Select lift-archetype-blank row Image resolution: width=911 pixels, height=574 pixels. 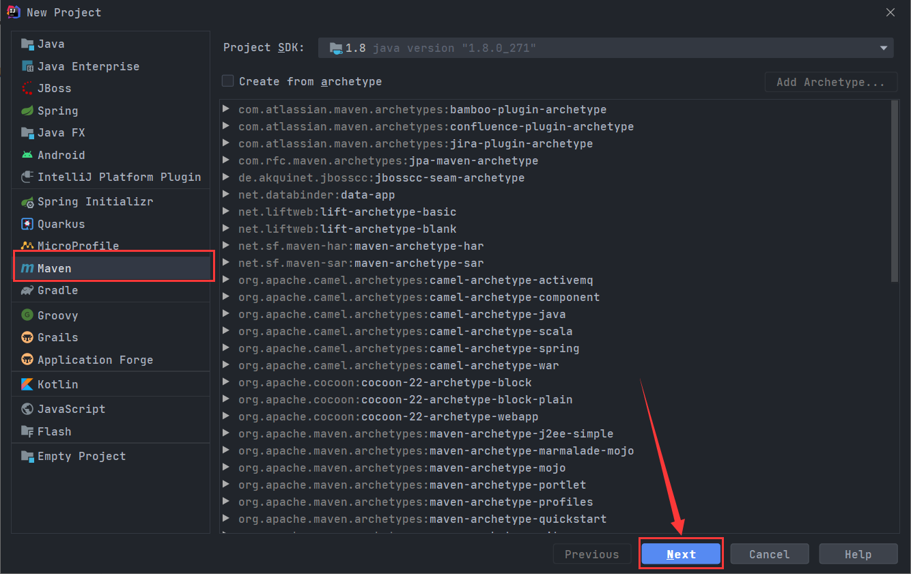click(x=555, y=229)
